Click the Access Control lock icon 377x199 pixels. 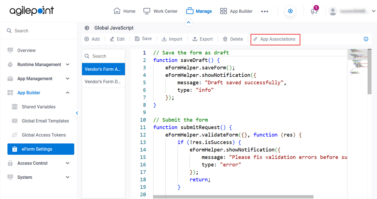pyautogui.click(x=10, y=163)
